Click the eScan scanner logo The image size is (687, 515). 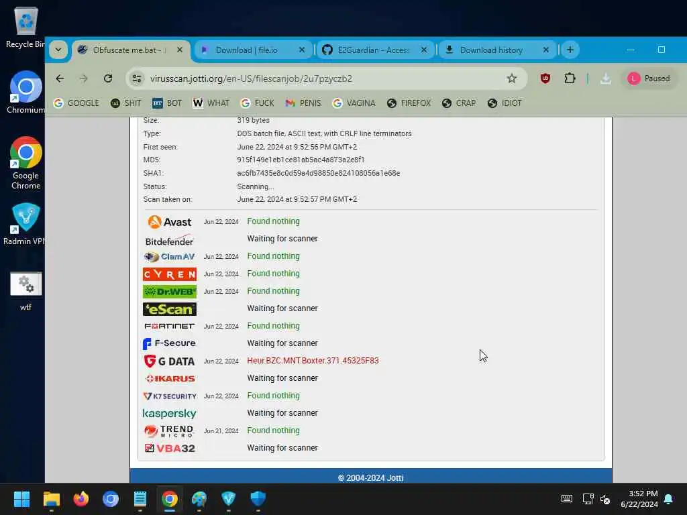(170, 309)
